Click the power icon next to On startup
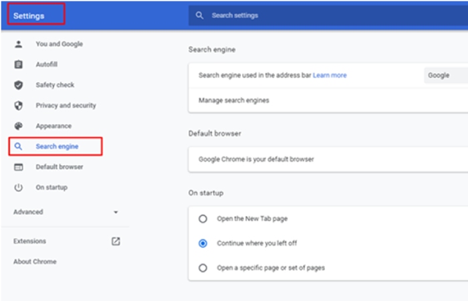The height and width of the screenshot is (301, 468). [19, 187]
